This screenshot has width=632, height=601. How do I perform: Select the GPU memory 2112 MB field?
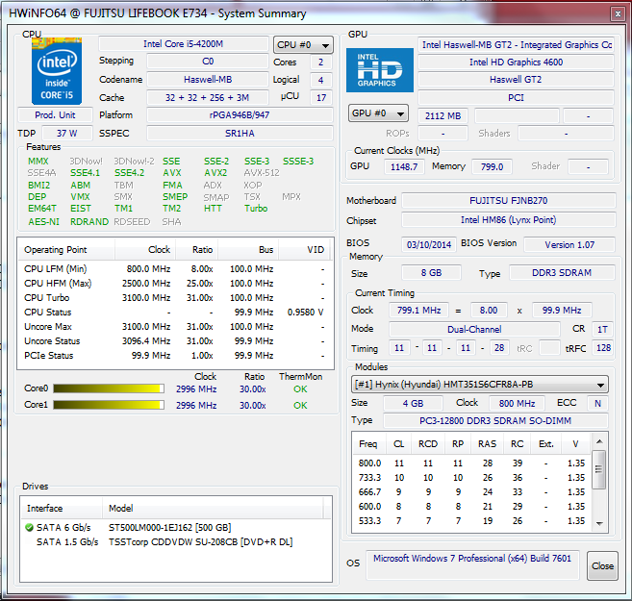[442, 116]
